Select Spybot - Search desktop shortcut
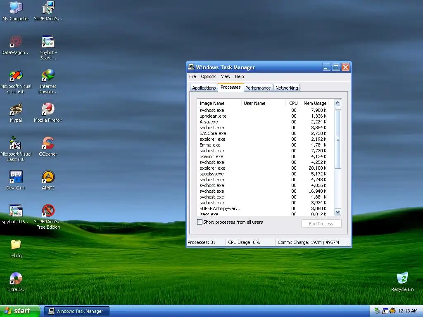 48,47
